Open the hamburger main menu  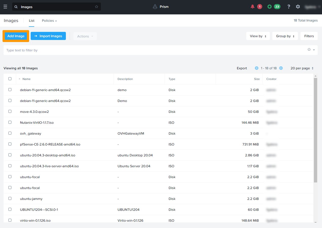pyautogui.click(x=5, y=7)
